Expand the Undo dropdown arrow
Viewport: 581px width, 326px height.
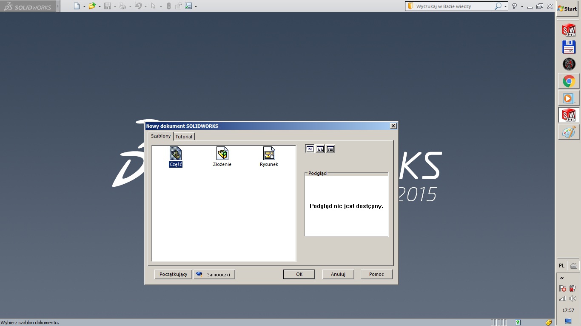(145, 6)
